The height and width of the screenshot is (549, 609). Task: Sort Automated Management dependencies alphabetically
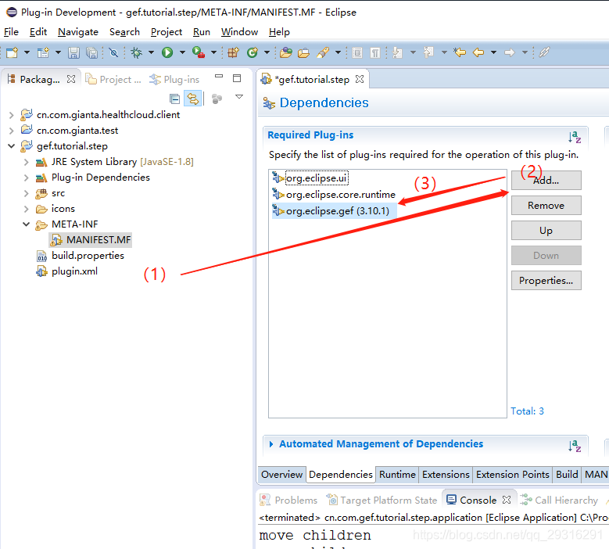click(x=575, y=445)
